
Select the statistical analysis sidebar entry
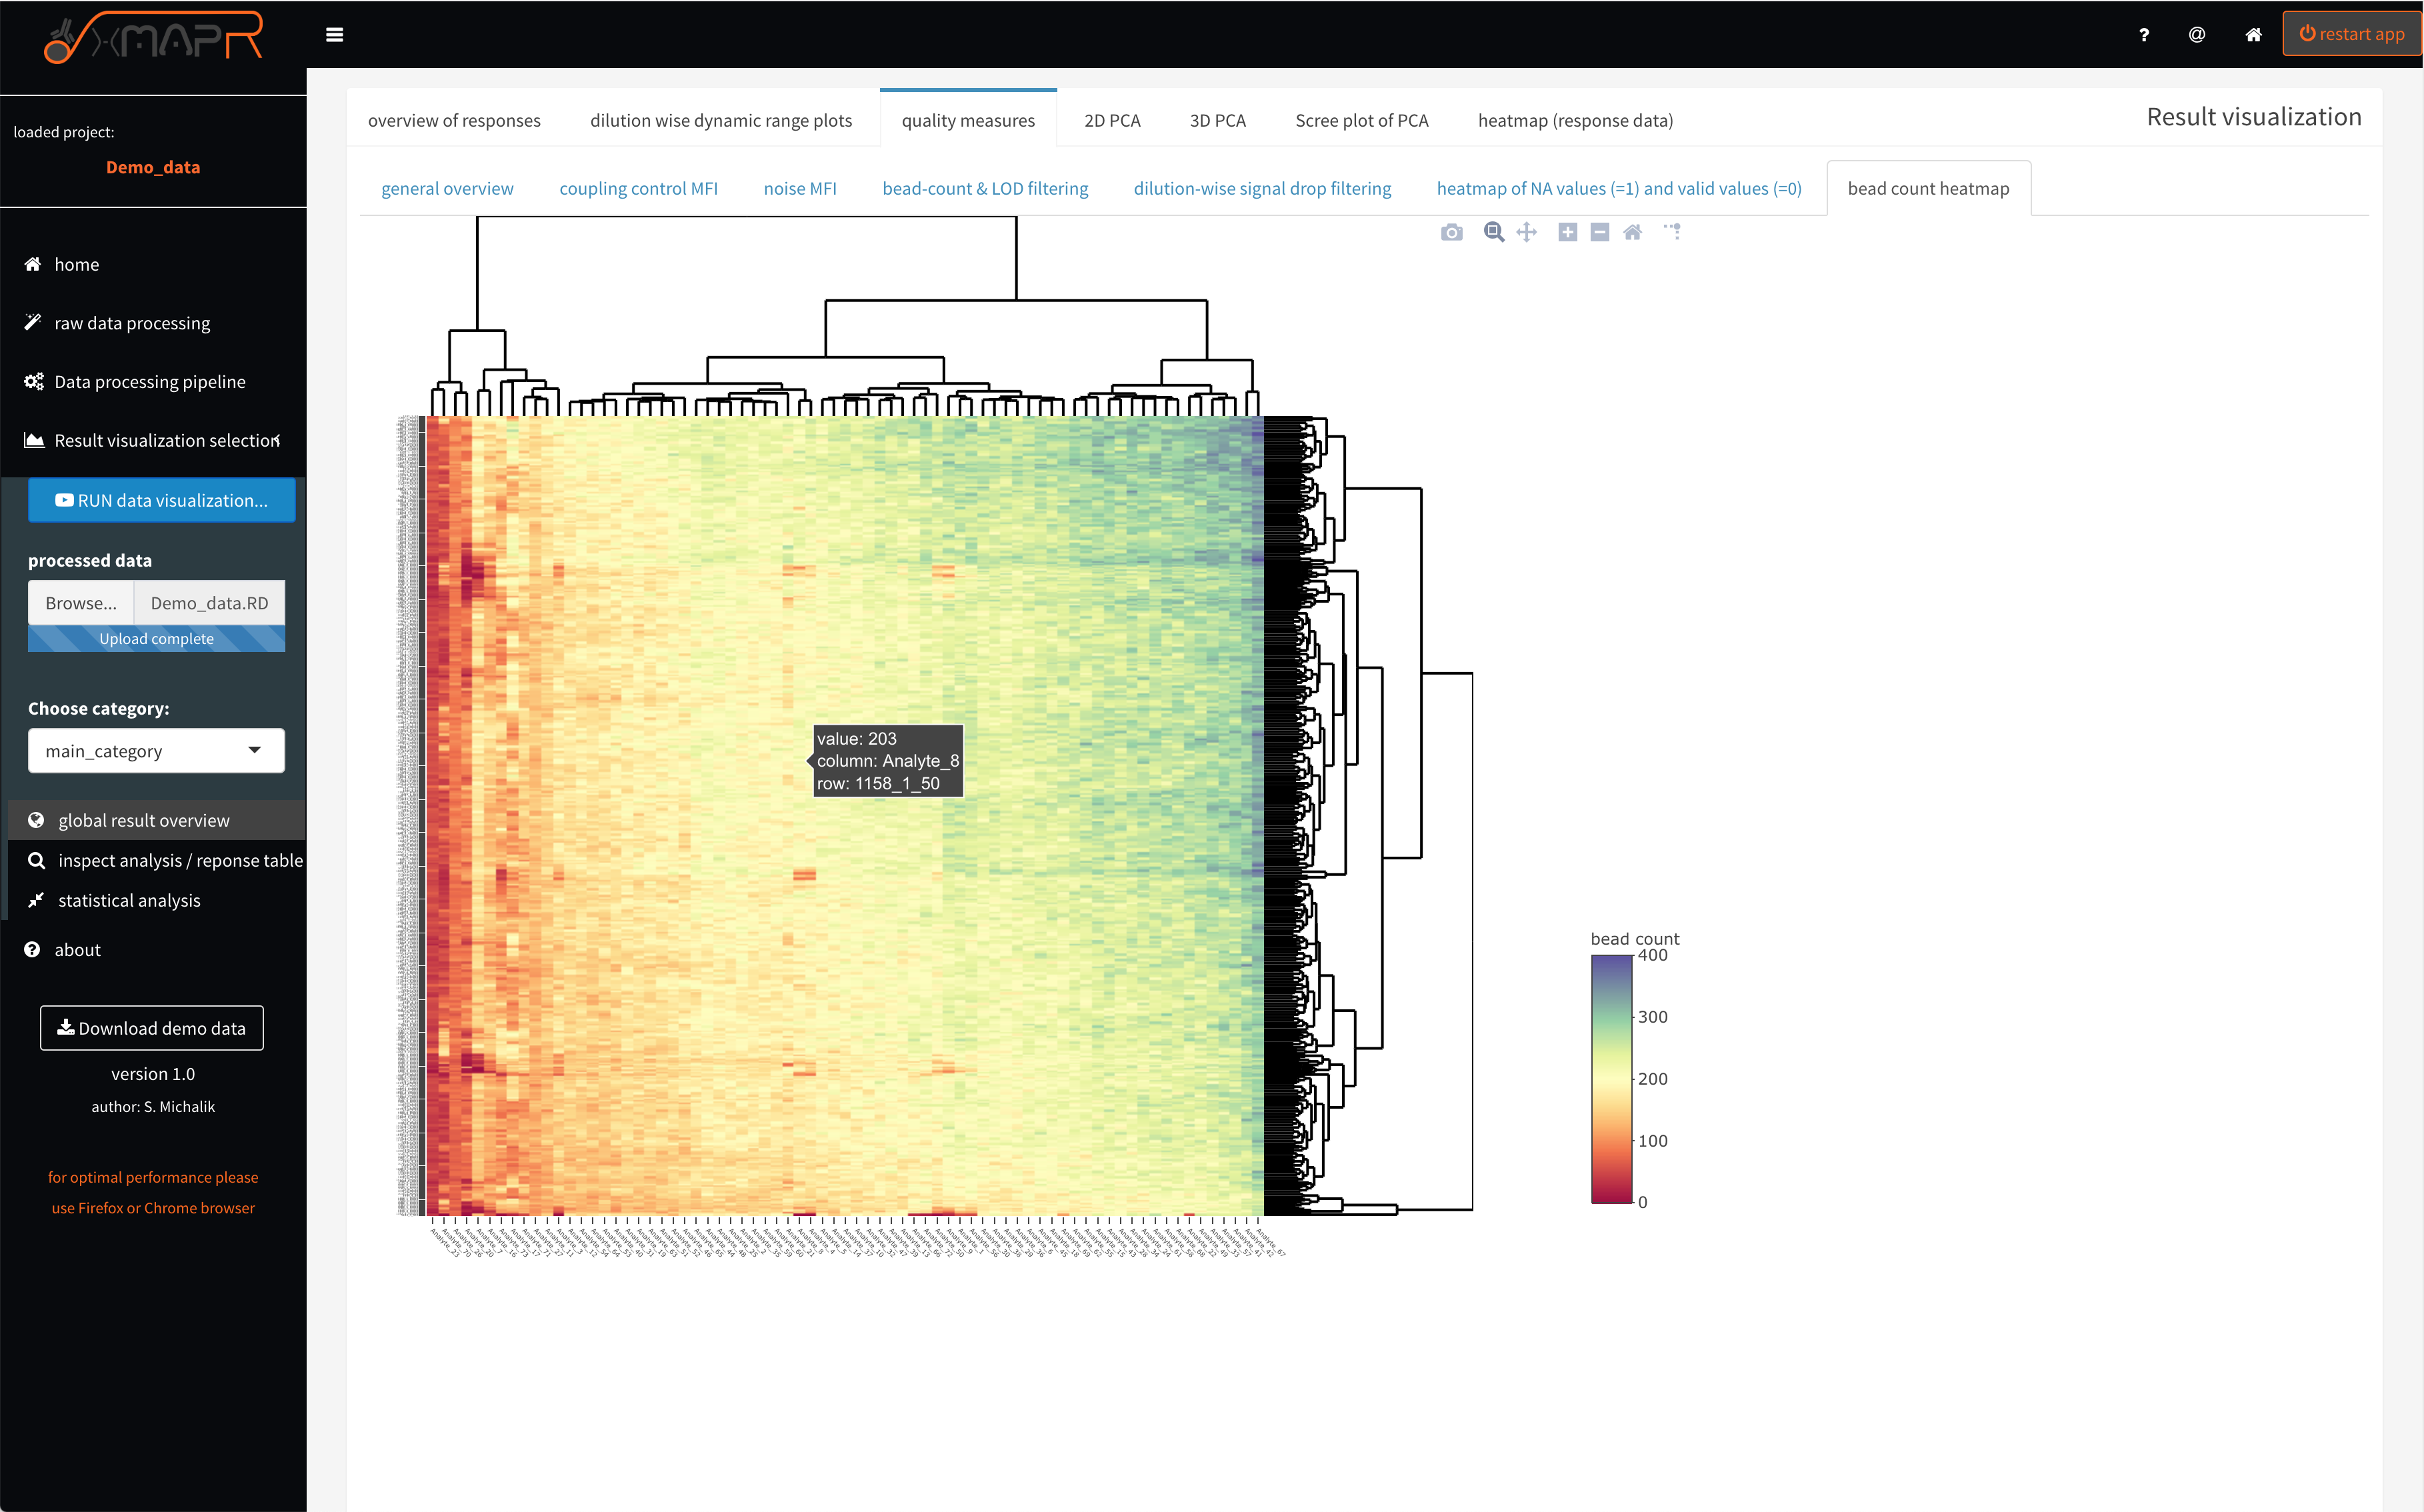coord(127,900)
